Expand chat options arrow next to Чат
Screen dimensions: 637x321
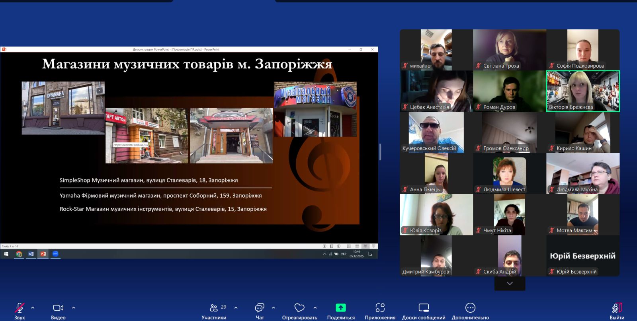[x=274, y=307]
